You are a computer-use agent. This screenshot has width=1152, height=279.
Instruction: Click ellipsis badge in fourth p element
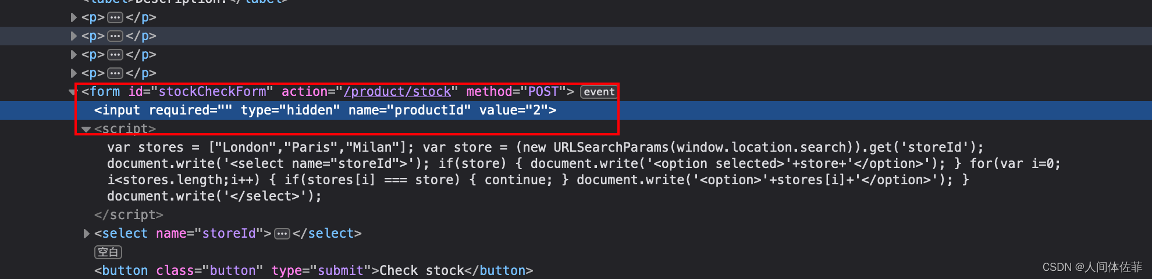point(115,73)
